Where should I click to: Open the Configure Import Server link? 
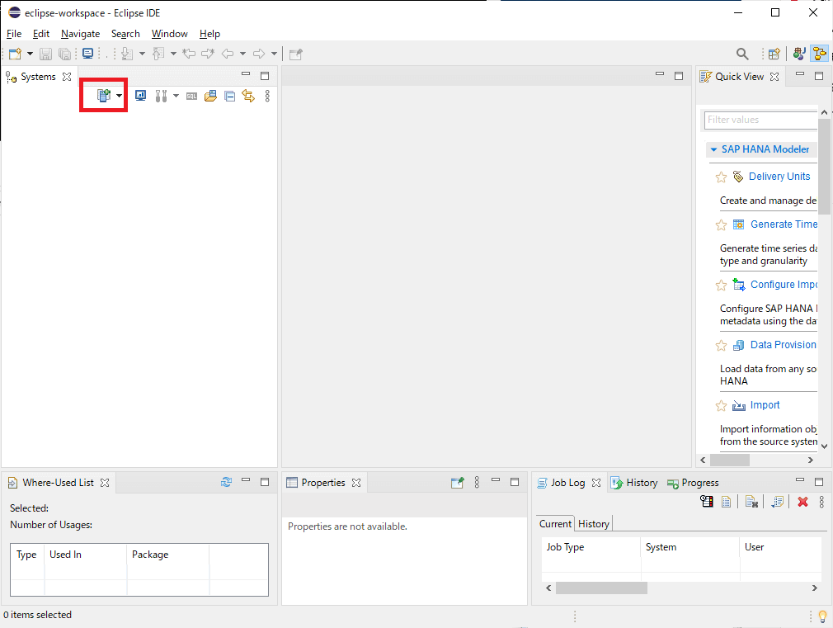tap(784, 284)
